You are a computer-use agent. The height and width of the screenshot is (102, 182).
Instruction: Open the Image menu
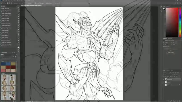click(9, 1)
